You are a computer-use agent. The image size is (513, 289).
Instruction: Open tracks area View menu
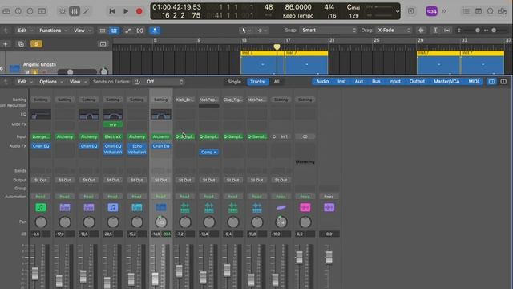click(x=82, y=31)
